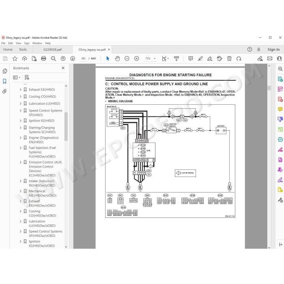Go to previous page arrow
Viewport: 284px width, 284px height.
pyautogui.click(x=63, y=58)
